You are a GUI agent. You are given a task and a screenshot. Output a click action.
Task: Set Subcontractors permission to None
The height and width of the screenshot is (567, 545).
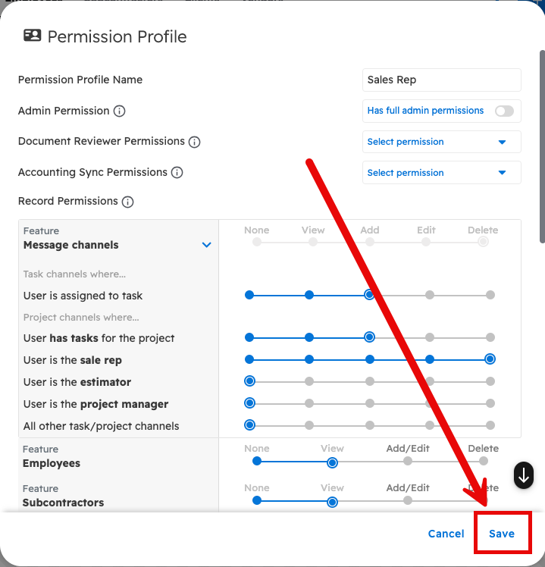tap(257, 500)
